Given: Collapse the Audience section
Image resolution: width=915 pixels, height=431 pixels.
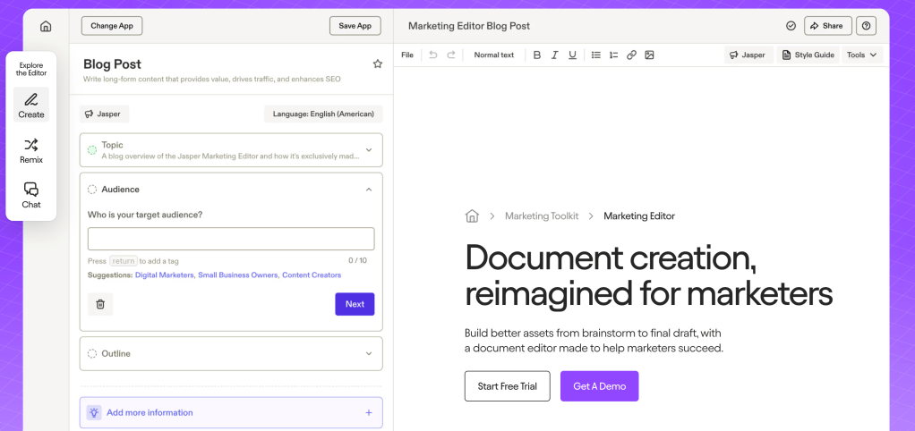Looking at the screenshot, I should pos(368,190).
